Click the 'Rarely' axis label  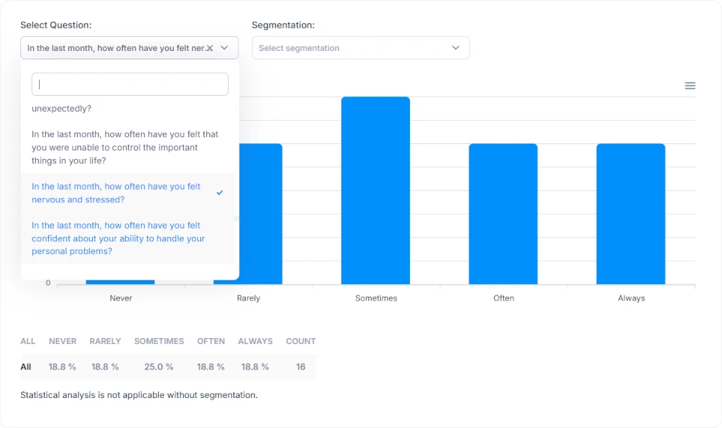tap(248, 298)
